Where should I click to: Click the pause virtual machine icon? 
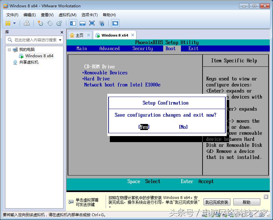point(8,23)
